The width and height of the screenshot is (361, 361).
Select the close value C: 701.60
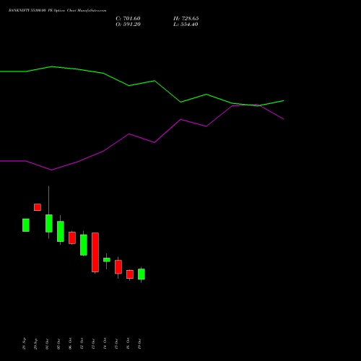point(128,19)
